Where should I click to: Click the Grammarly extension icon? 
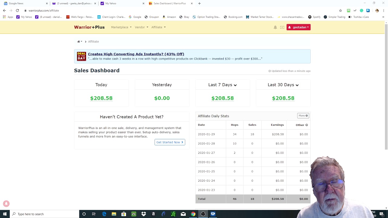[x=361, y=10]
